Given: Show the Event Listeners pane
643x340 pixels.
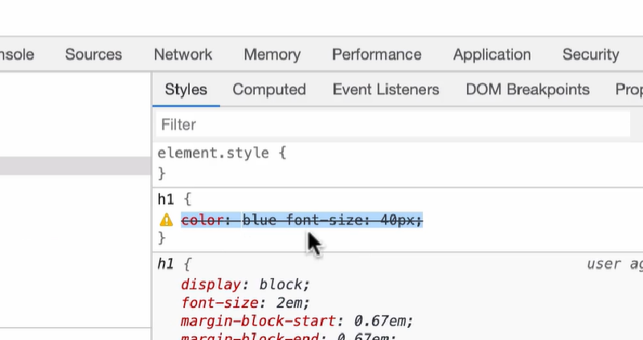Looking at the screenshot, I should coord(386,89).
